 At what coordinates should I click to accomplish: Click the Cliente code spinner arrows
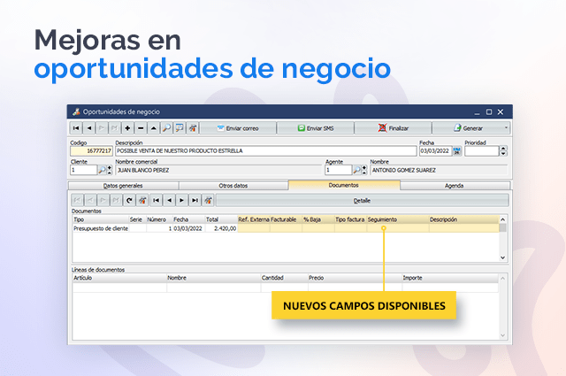(110, 170)
